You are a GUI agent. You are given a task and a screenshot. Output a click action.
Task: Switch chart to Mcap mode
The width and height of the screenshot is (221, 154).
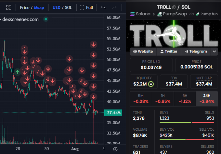pos(39,7)
